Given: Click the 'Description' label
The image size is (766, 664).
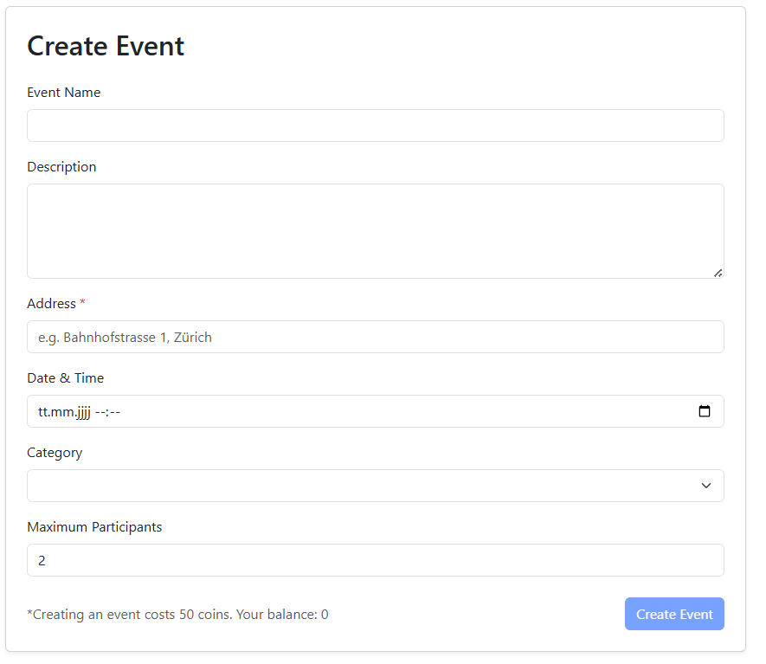Looking at the screenshot, I should click(x=61, y=167).
